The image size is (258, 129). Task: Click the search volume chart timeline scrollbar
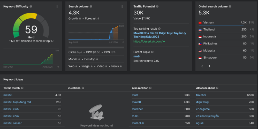pos(96,47)
